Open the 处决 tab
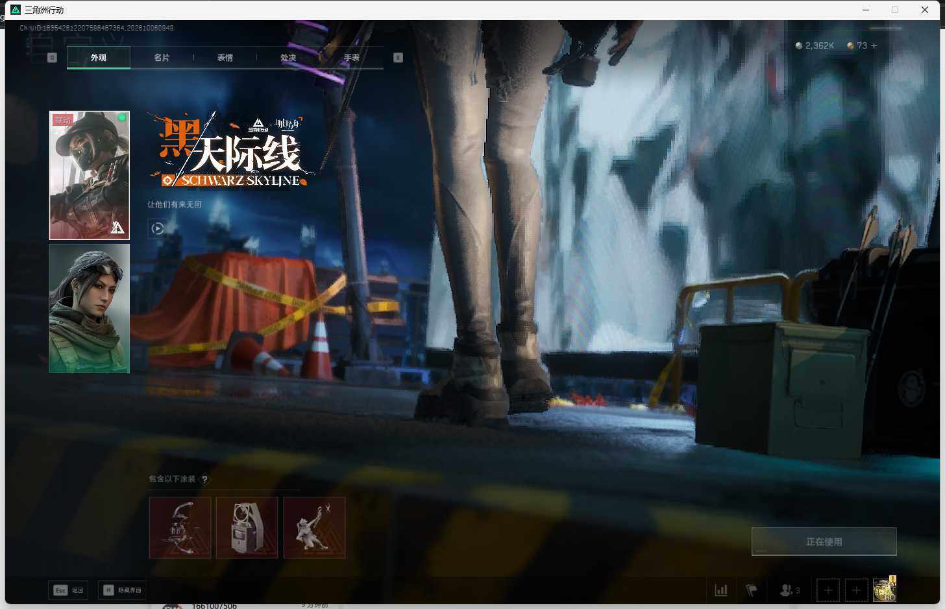The height and width of the screenshot is (609, 945). [288, 58]
